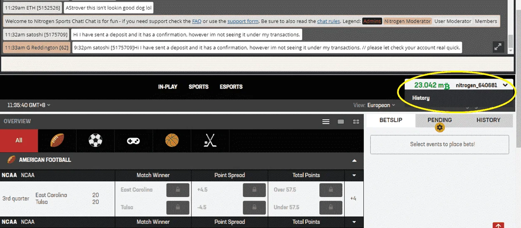Click the Admins legend label

pyautogui.click(x=372, y=21)
